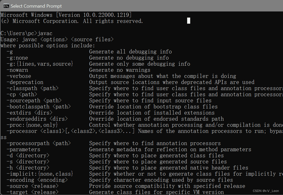
Task: Click 'Generate only some debugging info' description
Action: pyautogui.click(x=140, y=64)
